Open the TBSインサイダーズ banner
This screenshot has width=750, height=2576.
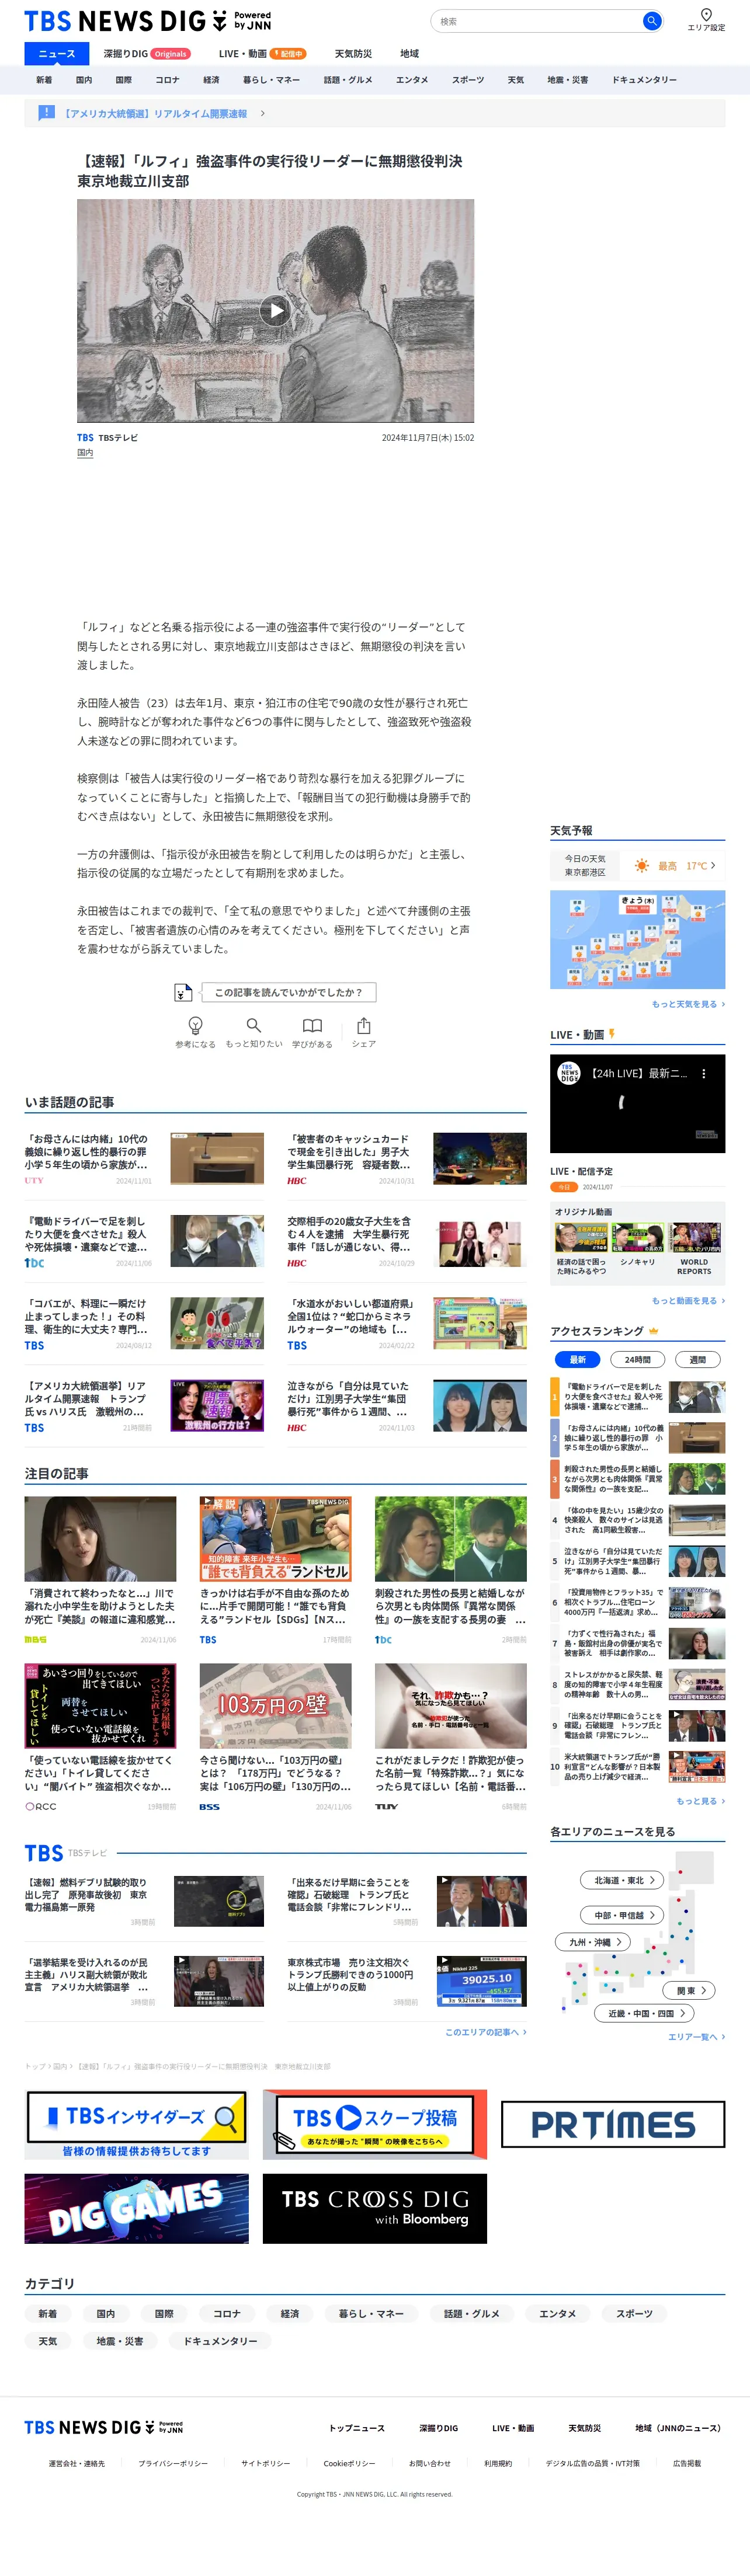pos(136,2124)
